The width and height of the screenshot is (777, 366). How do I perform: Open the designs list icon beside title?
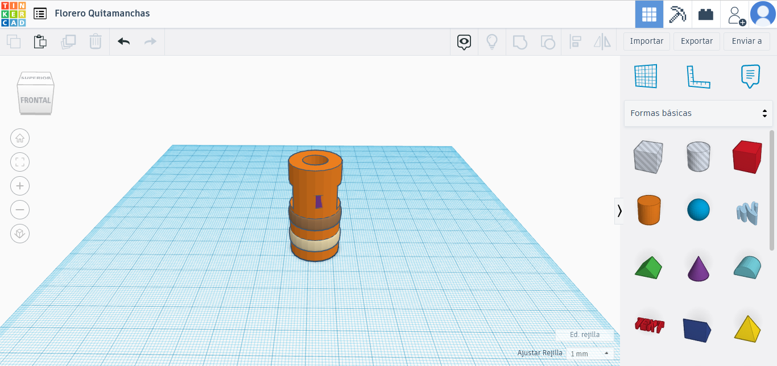40,13
